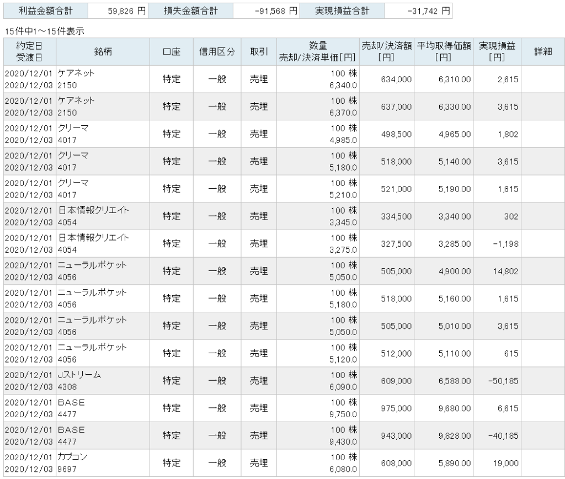Click the average cost 6,588.00

pos(455,381)
